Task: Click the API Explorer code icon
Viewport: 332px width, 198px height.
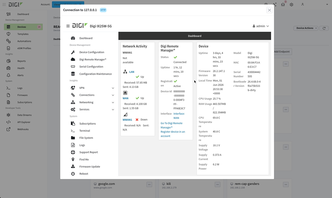Action: [9, 122]
